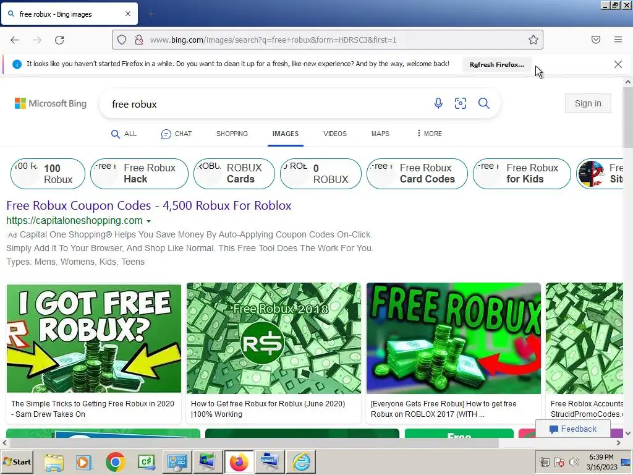633x475 pixels.
Task: Open the Free Roblox Accounts thumbnail
Action: 584,338
